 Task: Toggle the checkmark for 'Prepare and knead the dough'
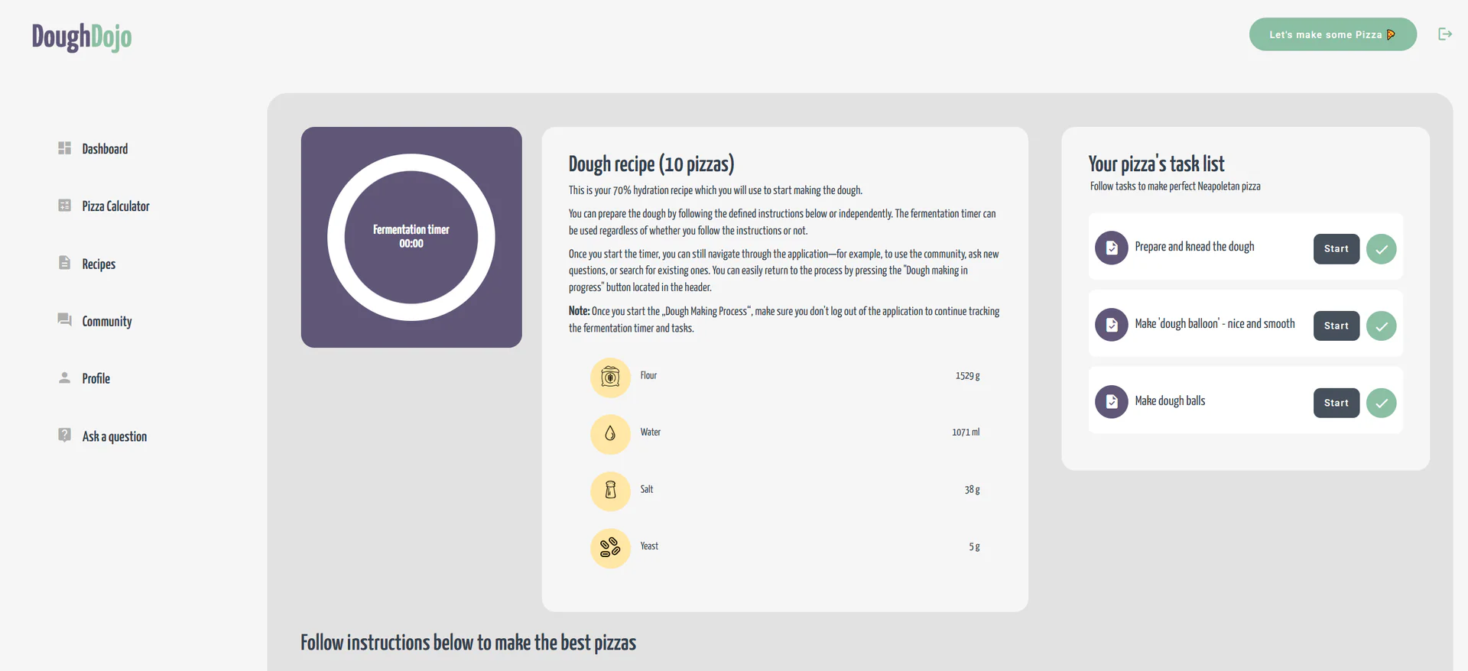tap(1381, 249)
